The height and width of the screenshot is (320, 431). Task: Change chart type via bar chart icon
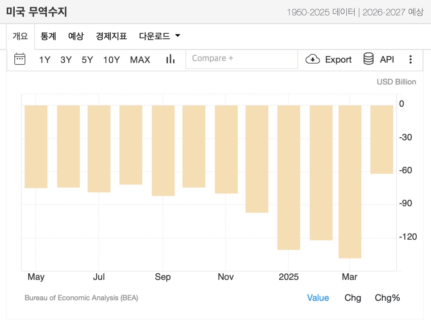[x=170, y=59]
